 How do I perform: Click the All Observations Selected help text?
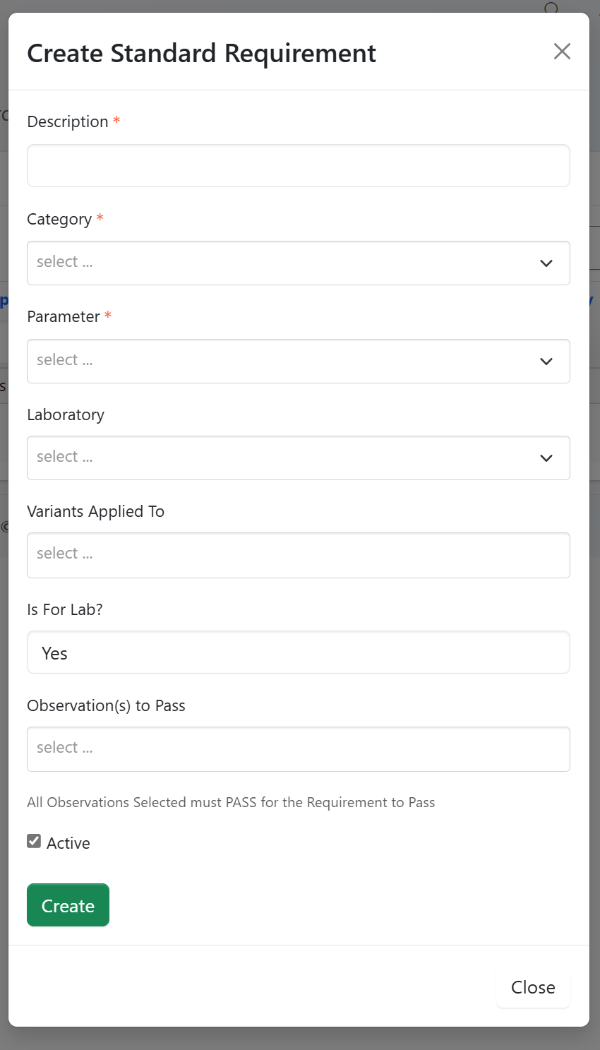pyautogui.click(x=231, y=802)
